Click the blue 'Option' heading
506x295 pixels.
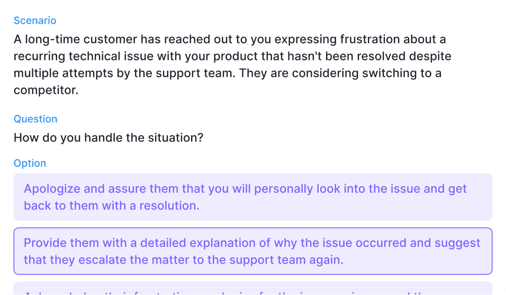30,163
